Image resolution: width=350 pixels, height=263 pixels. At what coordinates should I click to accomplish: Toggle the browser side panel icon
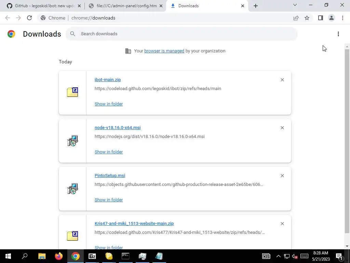pyautogui.click(x=321, y=18)
